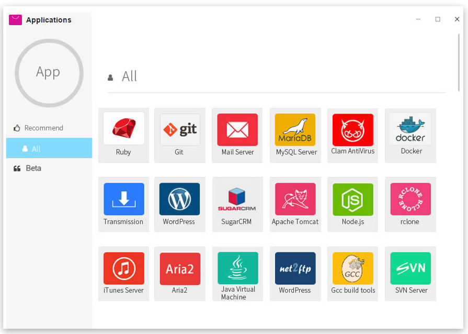
Task: Open the SugarCRM cube icon
Action: (x=237, y=199)
